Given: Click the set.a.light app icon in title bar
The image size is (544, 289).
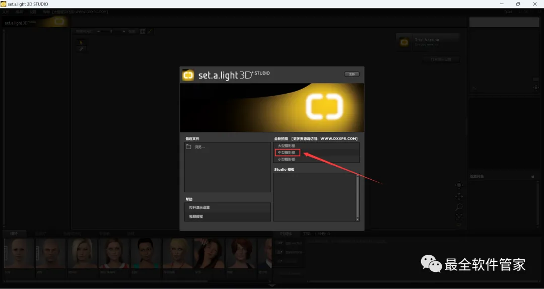Looking at the screenshot, I should pos(4,4).
